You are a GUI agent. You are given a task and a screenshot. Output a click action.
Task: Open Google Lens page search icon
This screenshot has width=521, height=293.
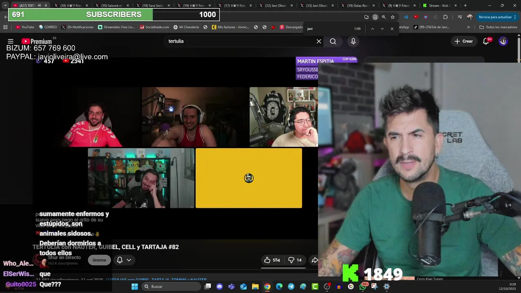tap(375, 17)
